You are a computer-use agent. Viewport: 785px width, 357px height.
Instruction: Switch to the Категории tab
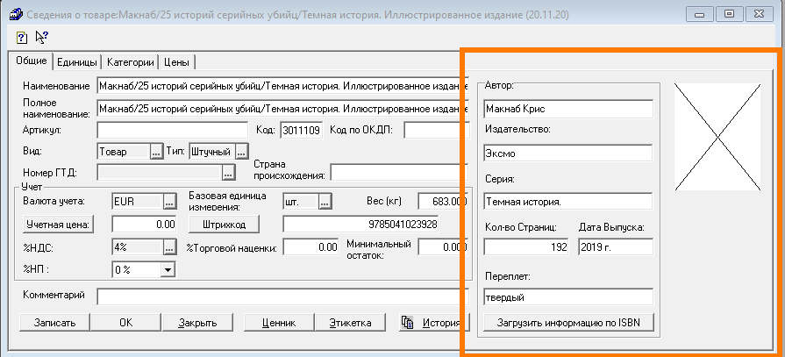click(x=131, y=62)
